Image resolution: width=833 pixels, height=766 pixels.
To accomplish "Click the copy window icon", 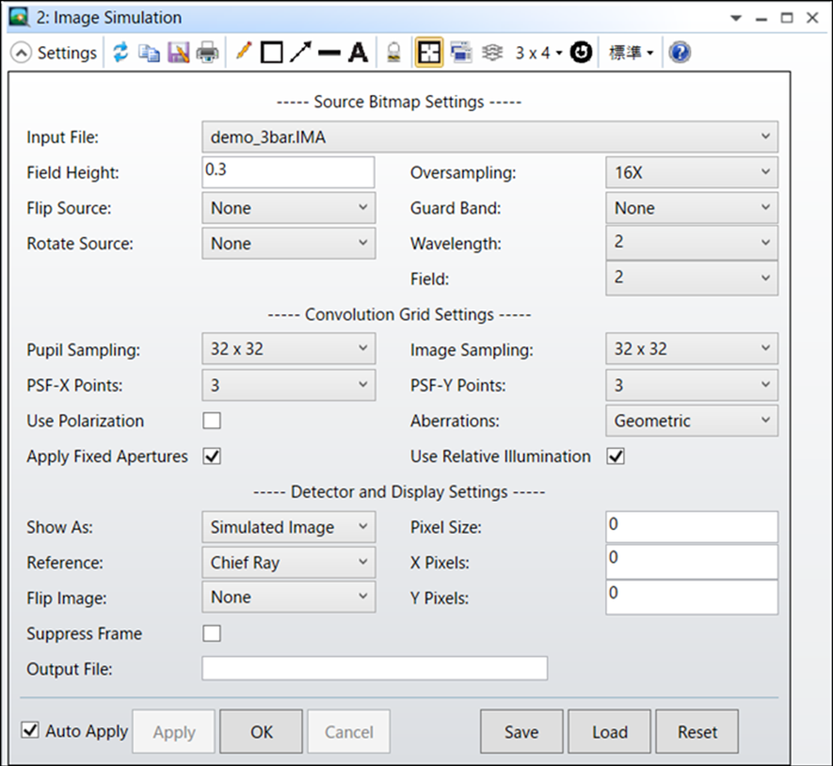I will (x=149, y=53).
